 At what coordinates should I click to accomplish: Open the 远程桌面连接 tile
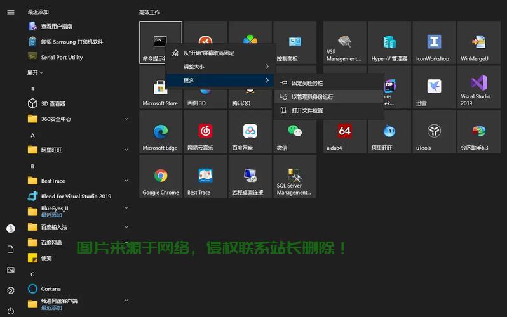(x=250, y=177)
